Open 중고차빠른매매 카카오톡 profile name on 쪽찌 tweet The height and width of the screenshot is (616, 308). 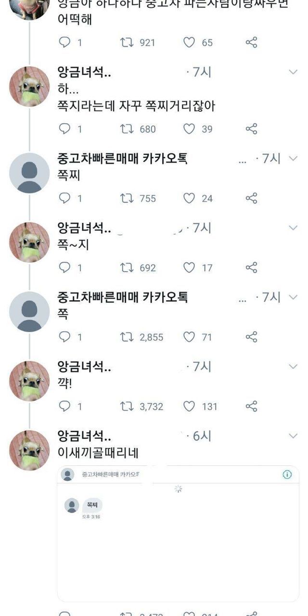(122, 158)
